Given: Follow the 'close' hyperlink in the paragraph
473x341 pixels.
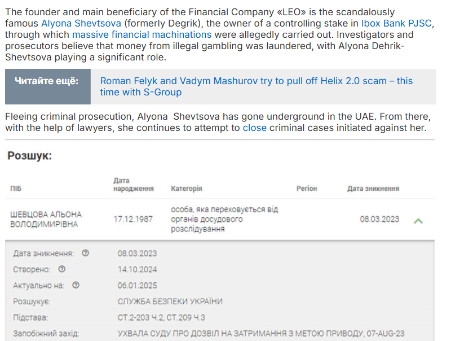Looking at the screenshot, I should coord(255,128).
